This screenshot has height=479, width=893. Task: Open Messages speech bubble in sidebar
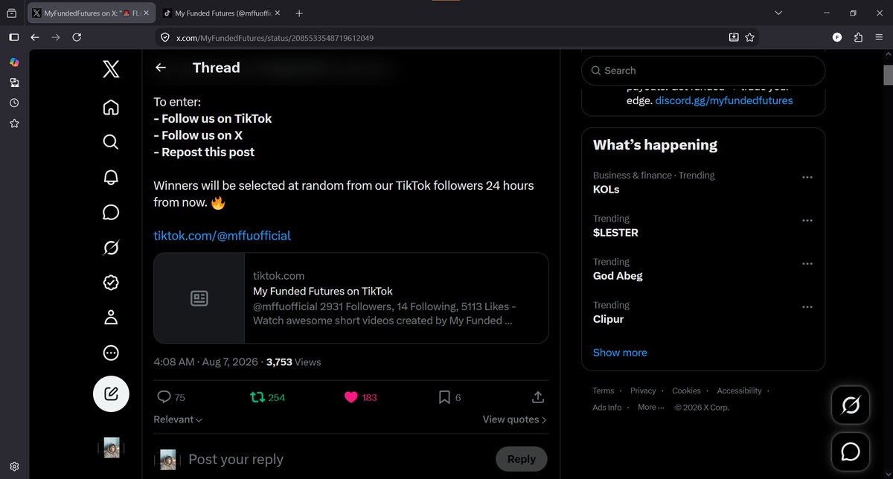pyautogui.click(x=111, y=213)
